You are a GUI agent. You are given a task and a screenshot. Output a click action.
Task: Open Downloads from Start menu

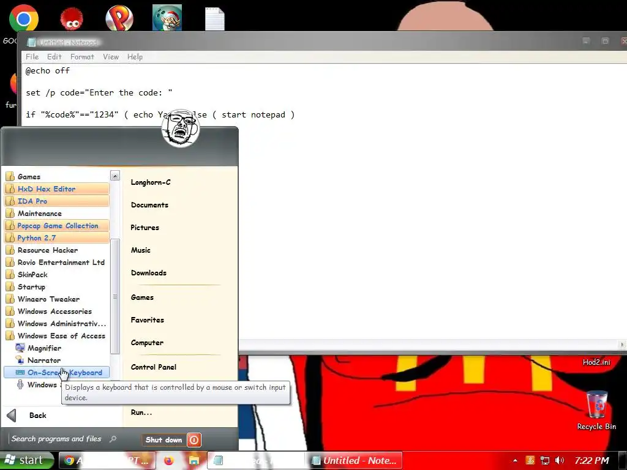[x=149, y=273]
